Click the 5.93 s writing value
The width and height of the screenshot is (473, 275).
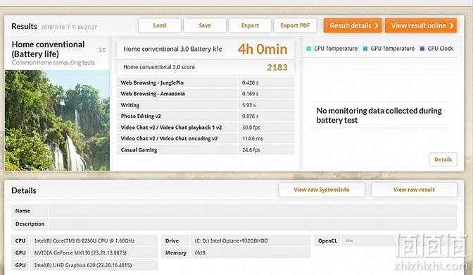point(249,105)
